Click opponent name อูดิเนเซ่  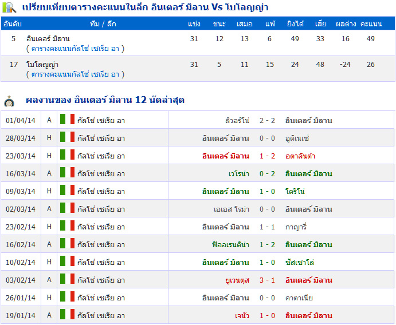(x=297, y=138)
